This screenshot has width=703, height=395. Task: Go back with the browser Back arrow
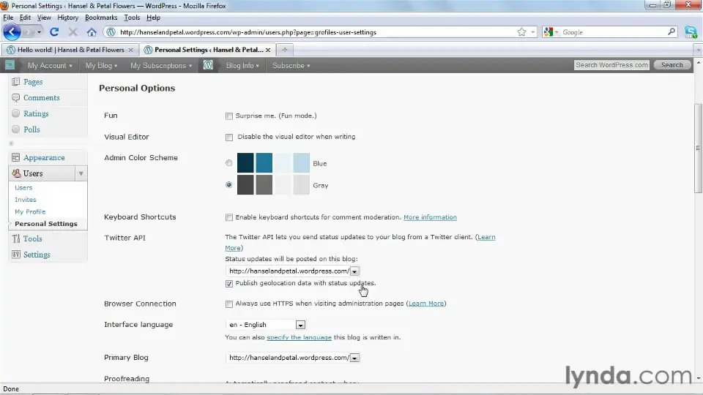coord(12,32)
